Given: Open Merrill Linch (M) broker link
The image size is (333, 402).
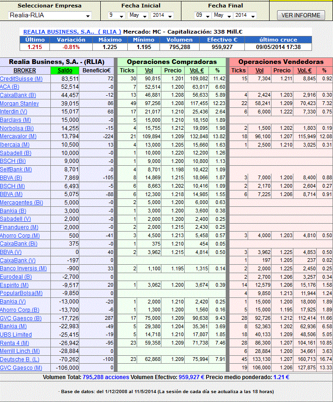Looking at the screenshot, I should (x=20, y=351).
